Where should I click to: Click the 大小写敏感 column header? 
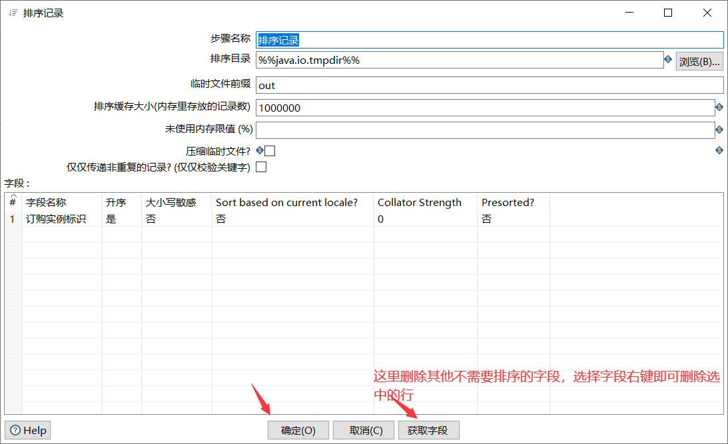click(177, 203)
